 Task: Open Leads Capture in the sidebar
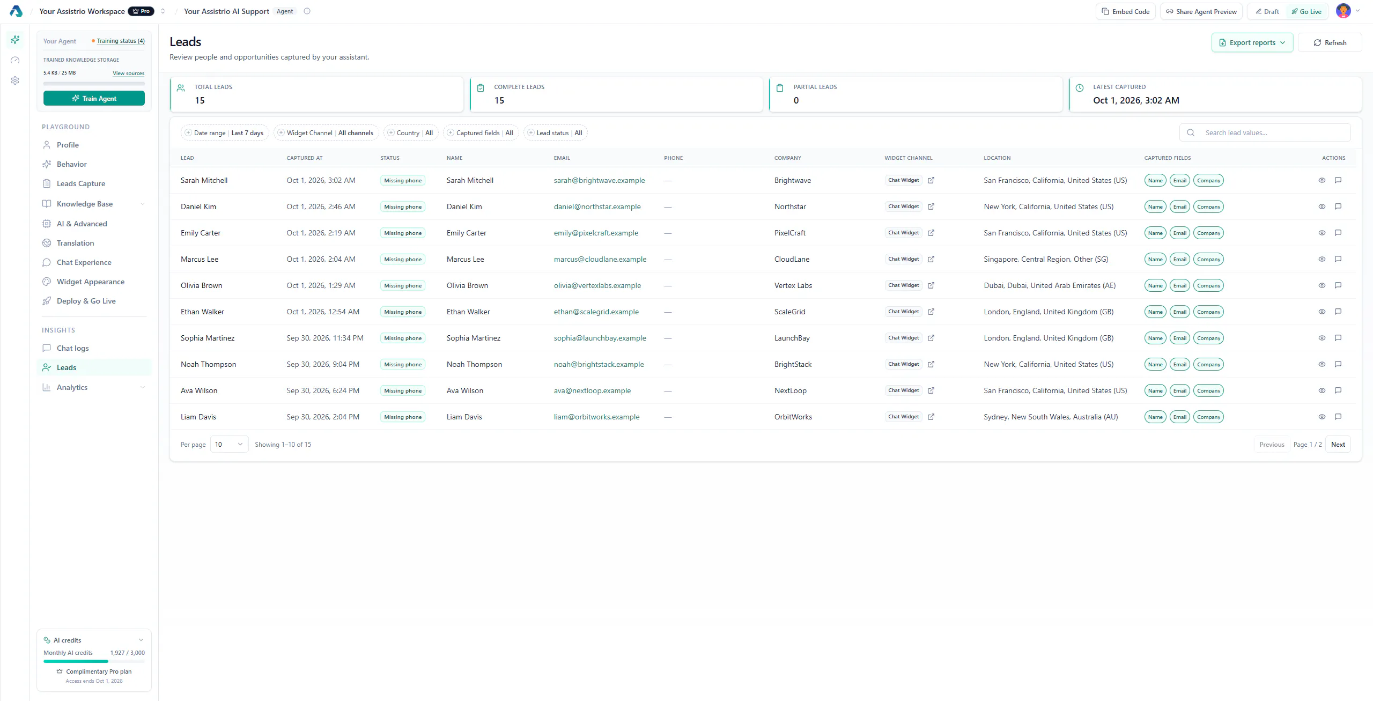point(94,183)
